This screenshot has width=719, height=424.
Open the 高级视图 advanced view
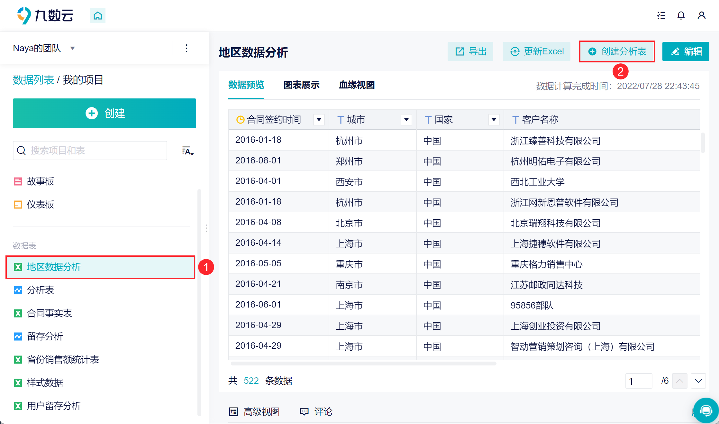[x=254, y=411]
